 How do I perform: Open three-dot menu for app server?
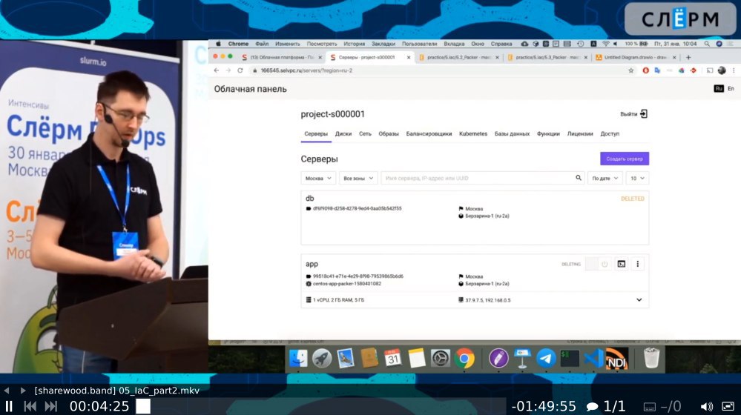pos(637,264)
